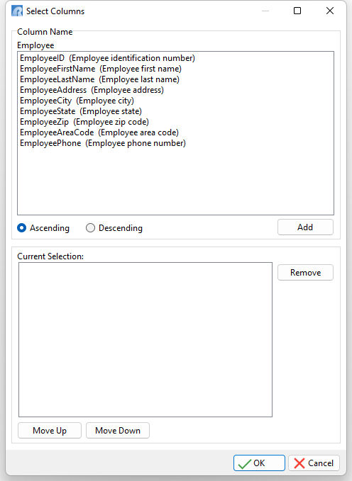Click the green checkmark OK button
The image size is (352, 481).
(259, 463)
